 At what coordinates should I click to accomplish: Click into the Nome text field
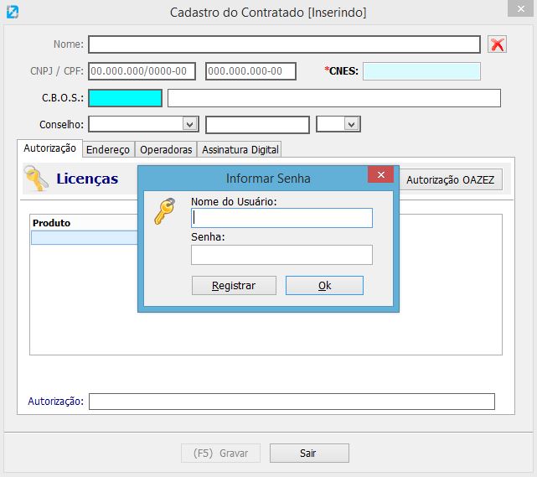pos(284,44)
